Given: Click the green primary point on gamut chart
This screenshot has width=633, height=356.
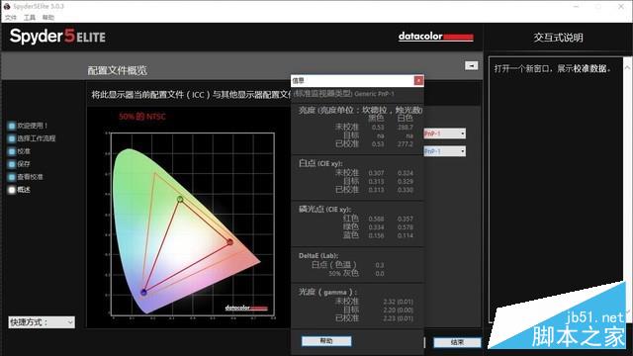Looking at the screenshot, I should tap(180, 199).
